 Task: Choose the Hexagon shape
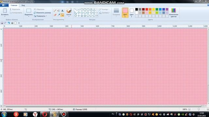pyautogui.click(x=85, y=13)
